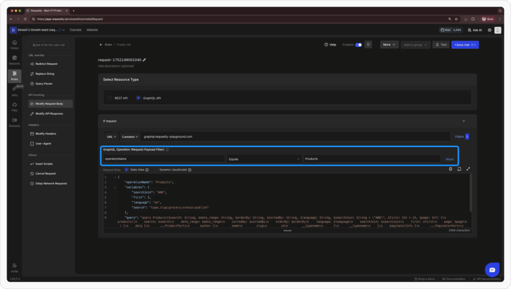Click the operationName key field

(x=164, y=159)
